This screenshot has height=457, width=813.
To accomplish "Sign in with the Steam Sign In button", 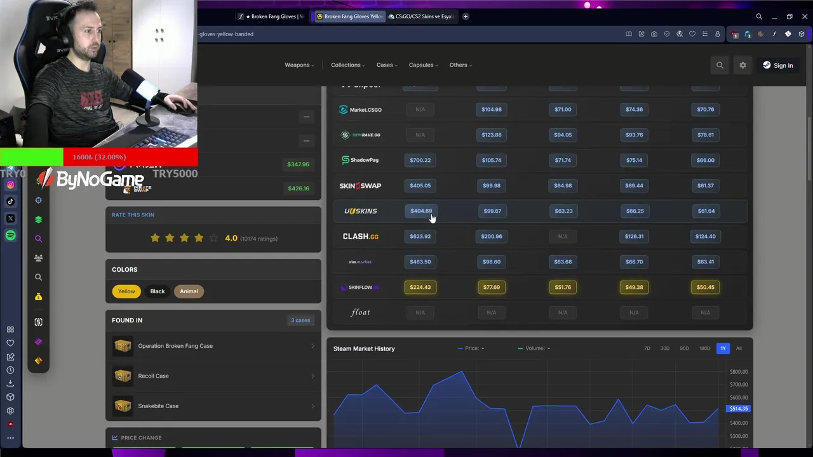I will (778, 65).
